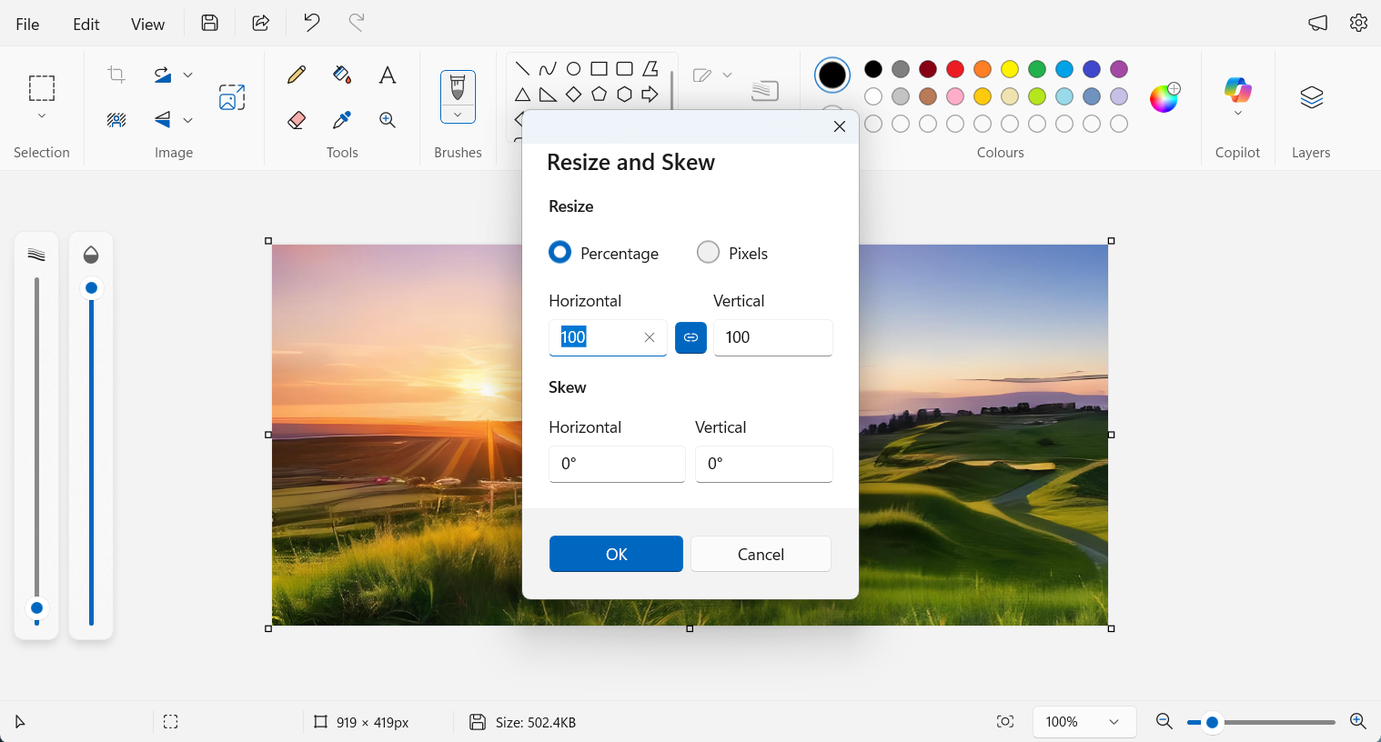Pick the Fill bucket tool
Image resolution: width=1381 pixels, height=742 pixels.
(342, 75)
